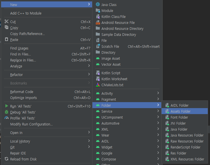210x165 pixels.
Task: Expand the Automotive submenu arrow
Action: point(158,123)
